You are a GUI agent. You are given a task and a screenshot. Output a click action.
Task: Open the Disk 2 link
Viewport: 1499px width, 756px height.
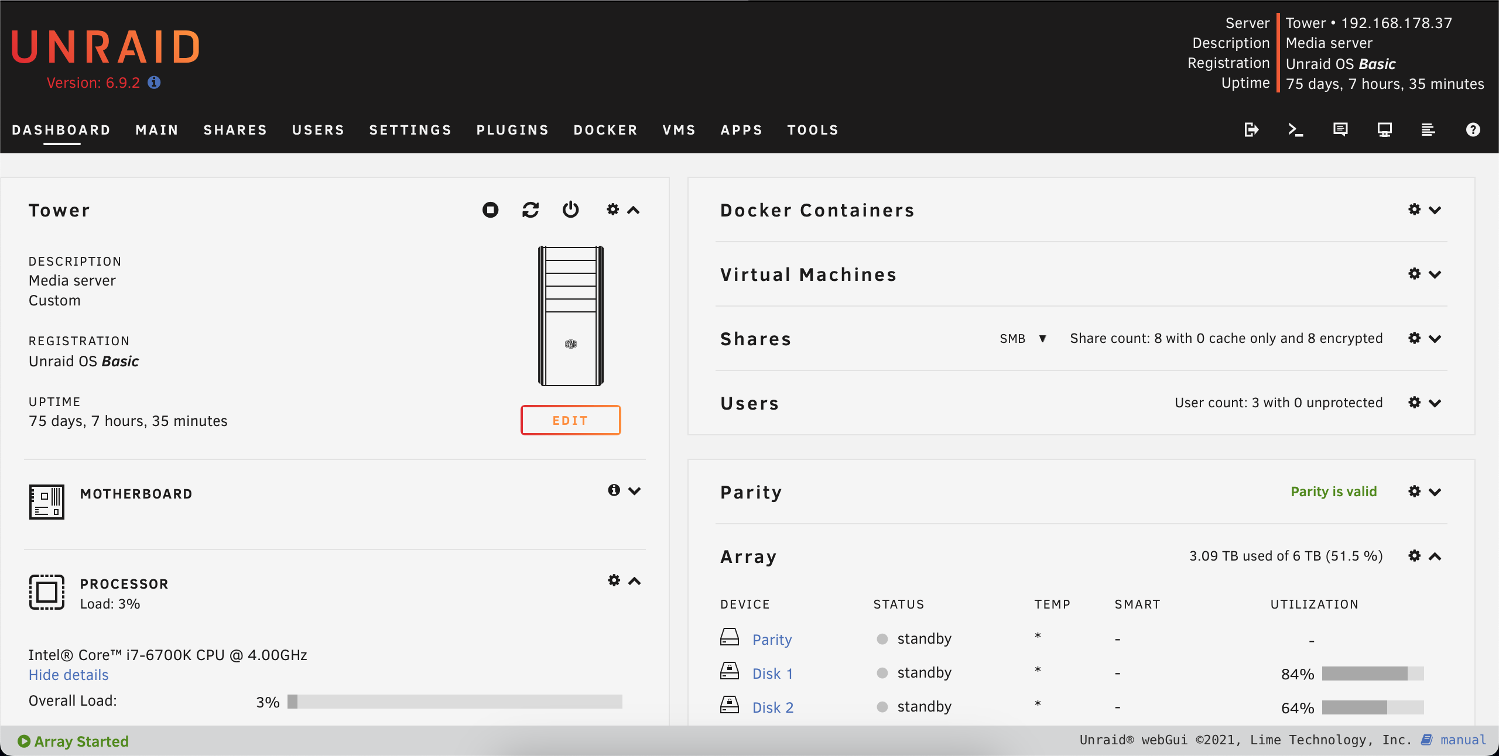click(x=773, y=707)
